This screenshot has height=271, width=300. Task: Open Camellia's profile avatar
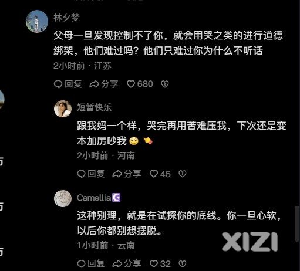point(63,198)
